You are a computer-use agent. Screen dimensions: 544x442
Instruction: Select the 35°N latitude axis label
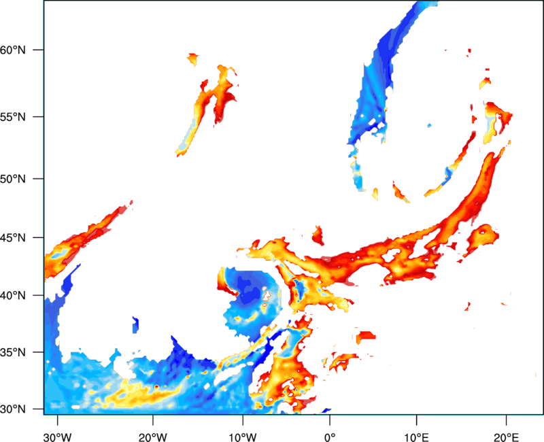(13, 352)
